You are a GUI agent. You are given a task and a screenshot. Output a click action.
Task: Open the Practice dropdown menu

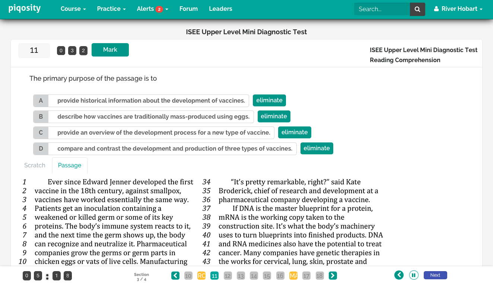[111, 9]
